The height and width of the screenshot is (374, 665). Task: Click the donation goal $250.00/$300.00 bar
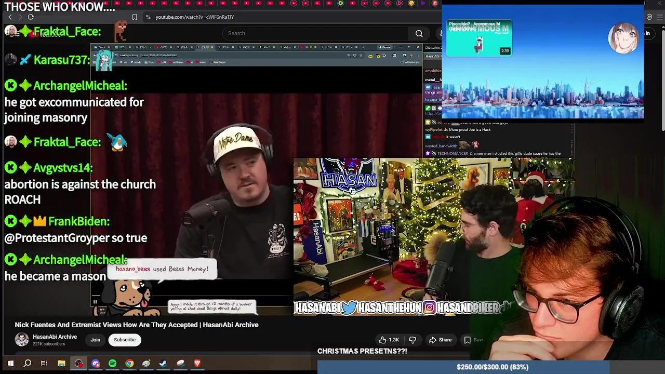pos(492,367)
